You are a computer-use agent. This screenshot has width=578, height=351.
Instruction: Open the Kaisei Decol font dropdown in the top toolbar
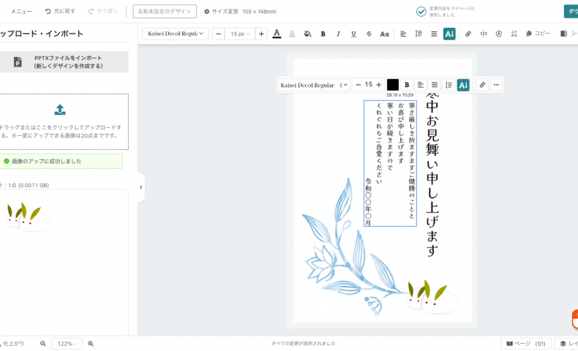tap(176, 34)
